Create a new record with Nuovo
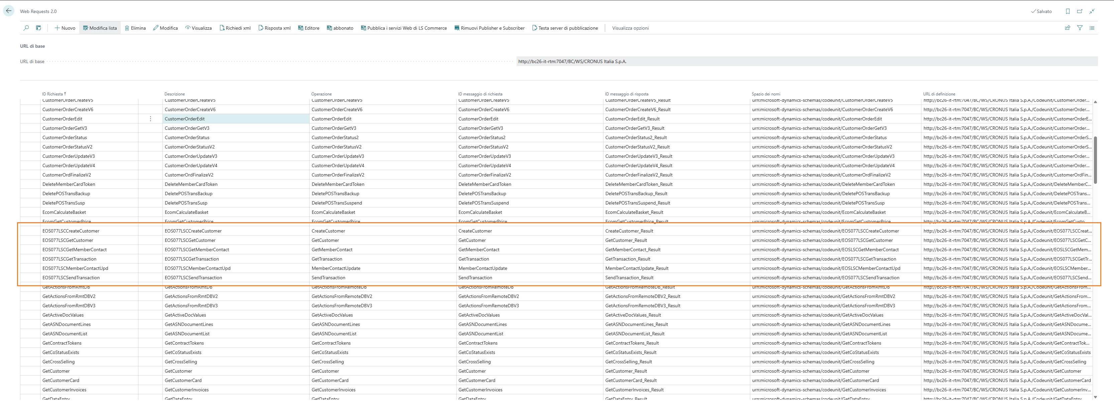This screenshot has height=407, width=1114. [65, 28]
